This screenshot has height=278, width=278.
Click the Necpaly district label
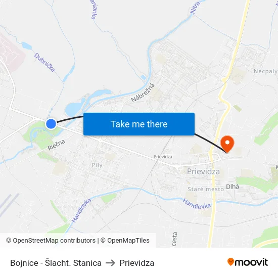click(265, 71)
